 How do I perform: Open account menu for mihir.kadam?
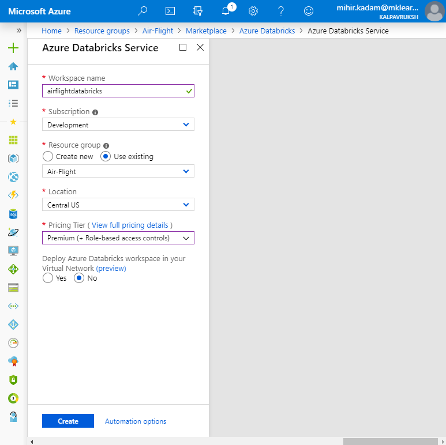tap(390, 12)
